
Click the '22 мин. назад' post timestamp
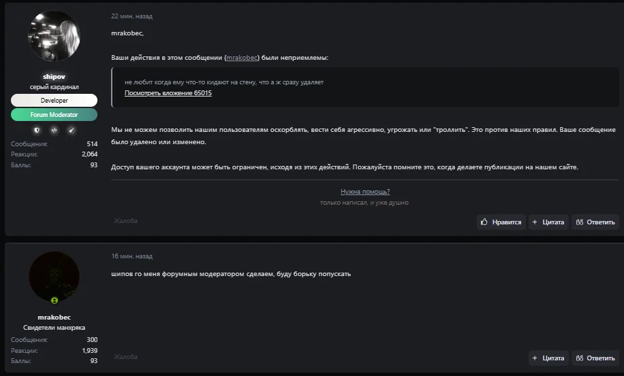(x=131, y=16)
